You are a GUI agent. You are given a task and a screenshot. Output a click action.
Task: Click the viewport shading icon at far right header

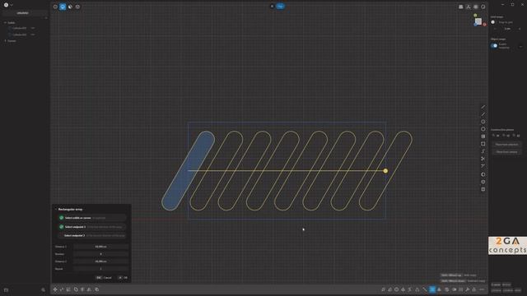pyautogui.click(x=483, y=7)
